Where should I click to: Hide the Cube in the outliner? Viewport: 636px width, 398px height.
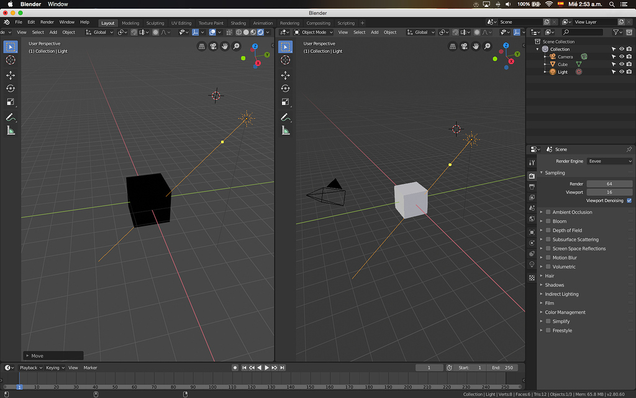(621, 64)
